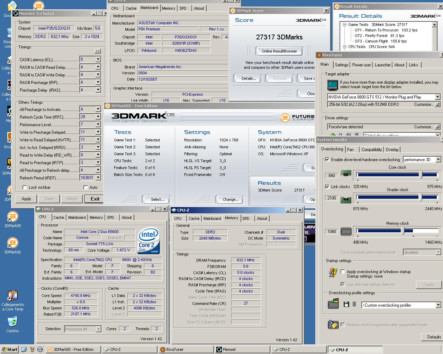This screenshot has height=354, width=443.
Task: Click the MemSet title bar icon
Action: [15, 13]
